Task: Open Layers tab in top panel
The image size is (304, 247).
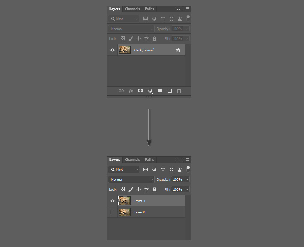Action: (114, 9)
